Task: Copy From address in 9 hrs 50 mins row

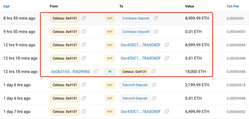Action: pyautogui.click(x=84, y=31)
